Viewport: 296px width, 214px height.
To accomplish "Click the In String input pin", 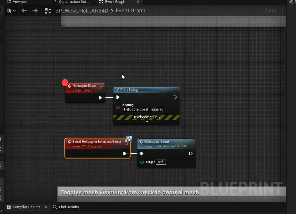I will 118,108.
